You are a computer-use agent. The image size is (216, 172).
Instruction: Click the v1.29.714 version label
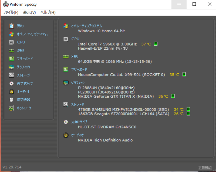(x=12, y=167)
